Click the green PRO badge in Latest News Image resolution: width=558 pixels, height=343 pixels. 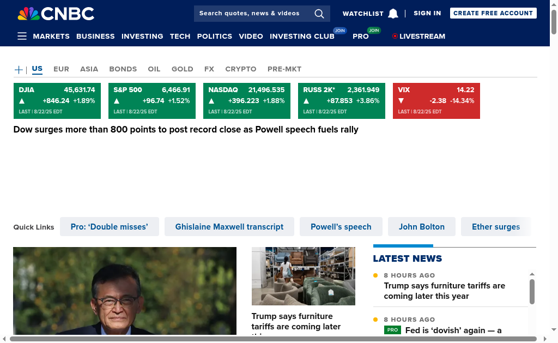392,330
